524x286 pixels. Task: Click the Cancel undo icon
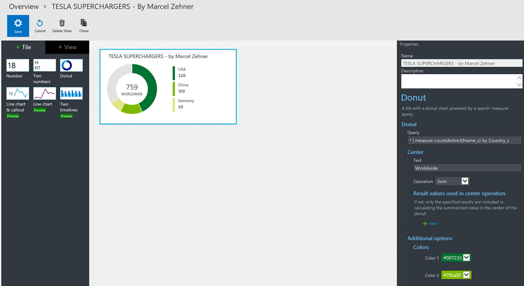pos(40,23)
